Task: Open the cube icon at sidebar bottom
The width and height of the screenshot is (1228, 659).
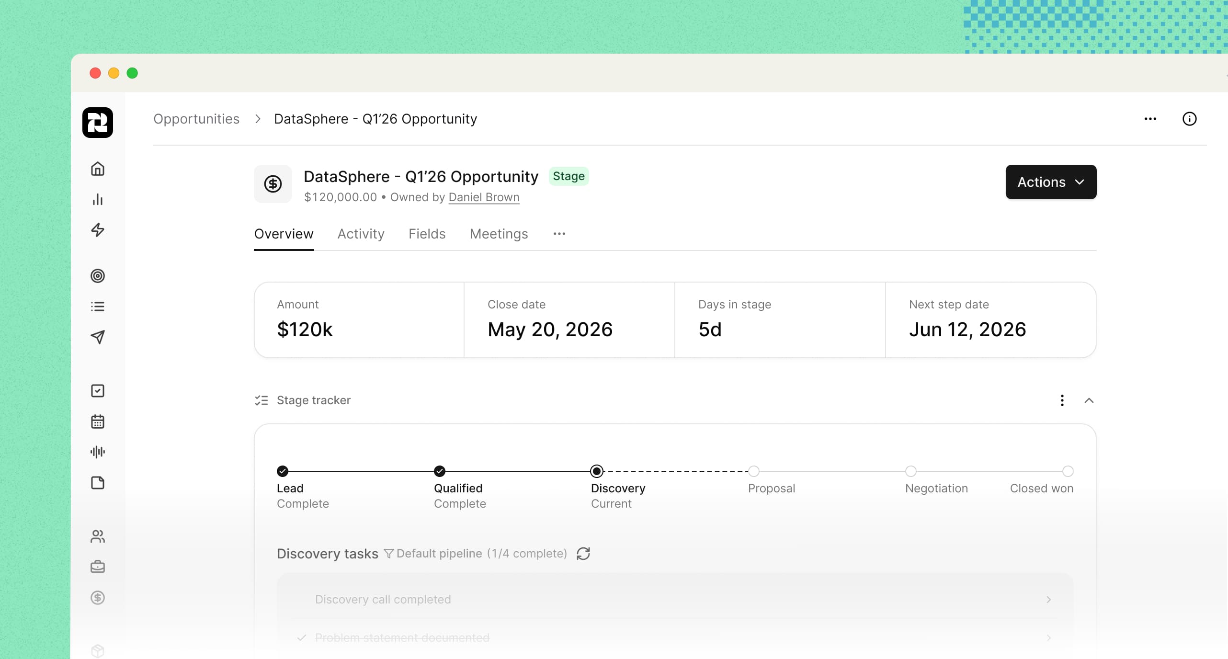Action: coord(98,651)
